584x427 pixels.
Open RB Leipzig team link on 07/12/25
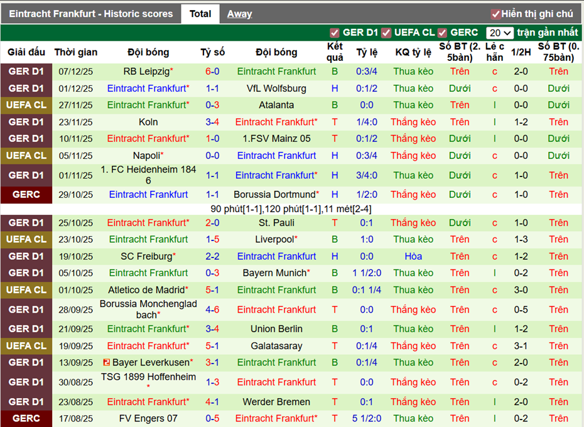pos(146,71)
